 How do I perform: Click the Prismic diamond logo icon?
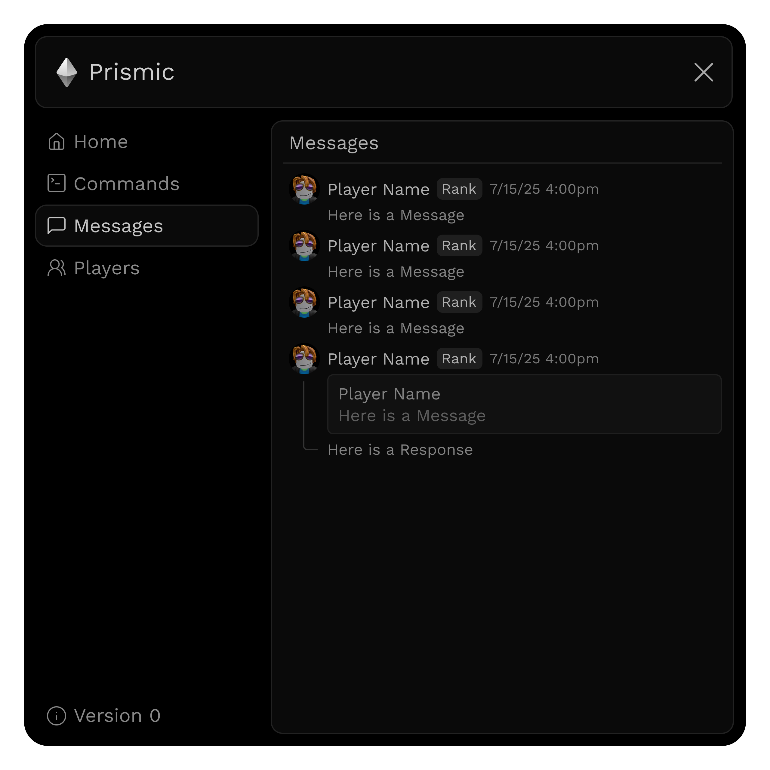point(66,72)
